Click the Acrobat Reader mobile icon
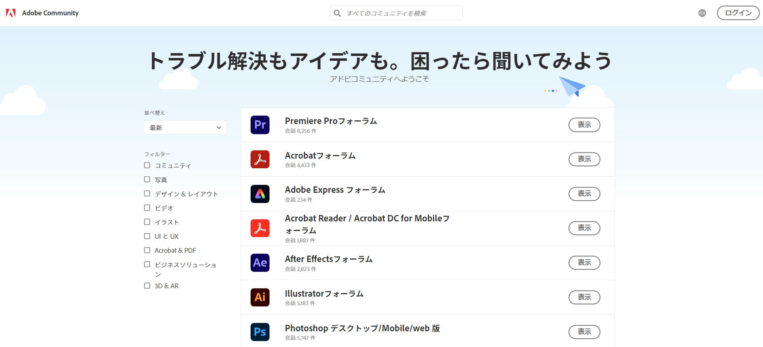 (260, 228)
